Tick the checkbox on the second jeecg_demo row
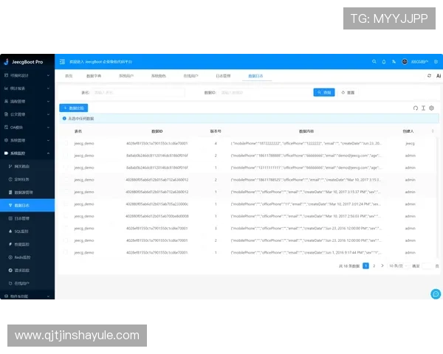This screenshot has width=443, height=354. point(65,156)
